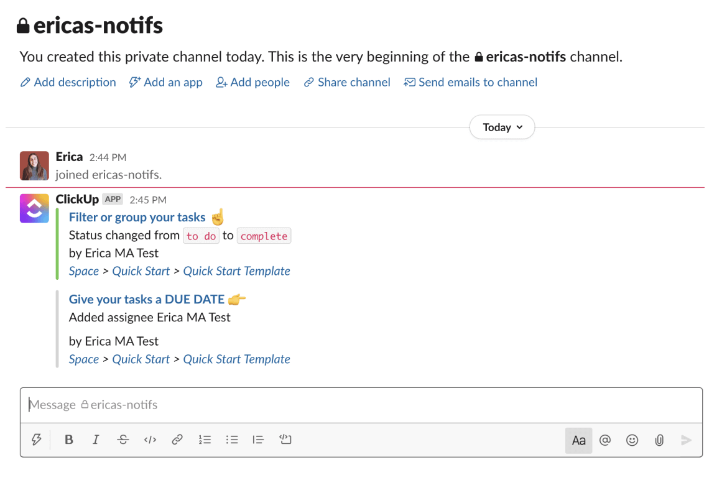Click the ClickUp app avatar

35,208
